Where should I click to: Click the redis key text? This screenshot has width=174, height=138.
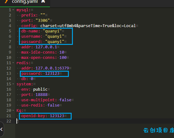(24, 63)
